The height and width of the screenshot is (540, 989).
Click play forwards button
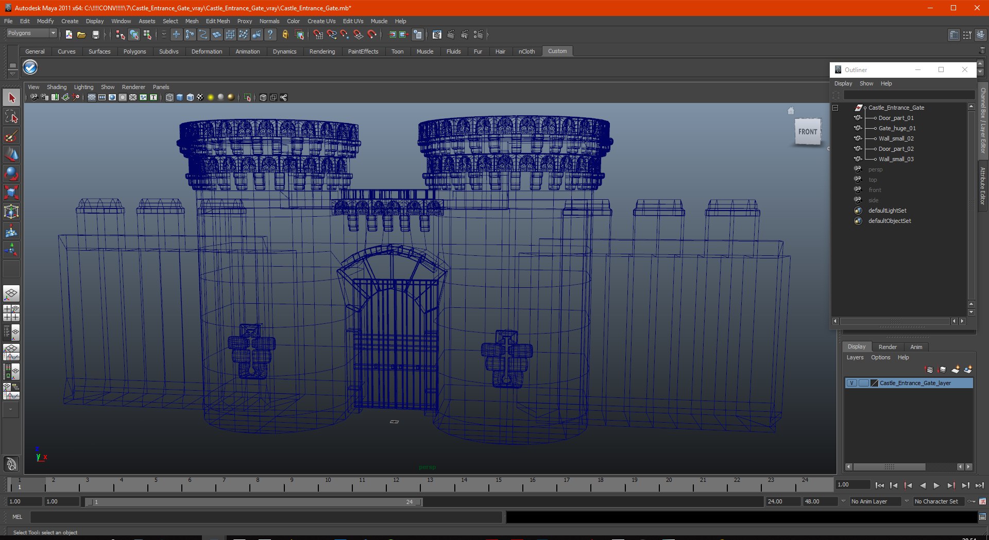pyautogui.click(x=936, y=485)
